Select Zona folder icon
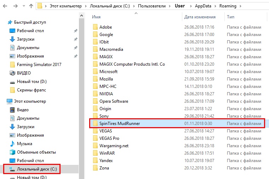 pyautogui.click(x=95, y=168)
